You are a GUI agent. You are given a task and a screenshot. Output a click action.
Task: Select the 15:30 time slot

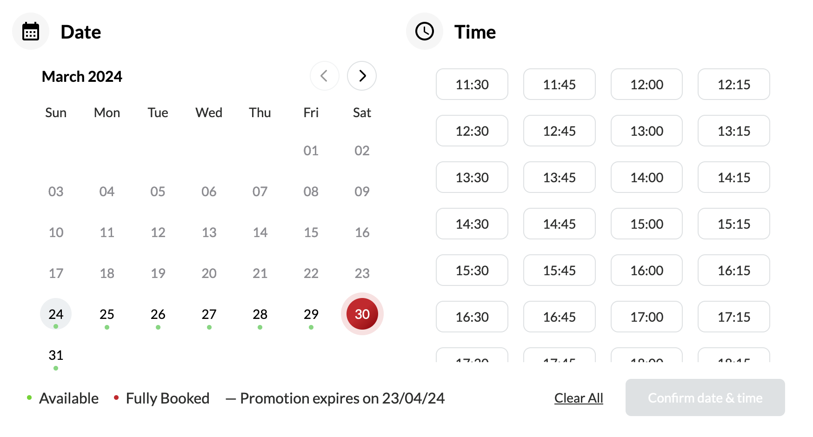coord(472,270)
